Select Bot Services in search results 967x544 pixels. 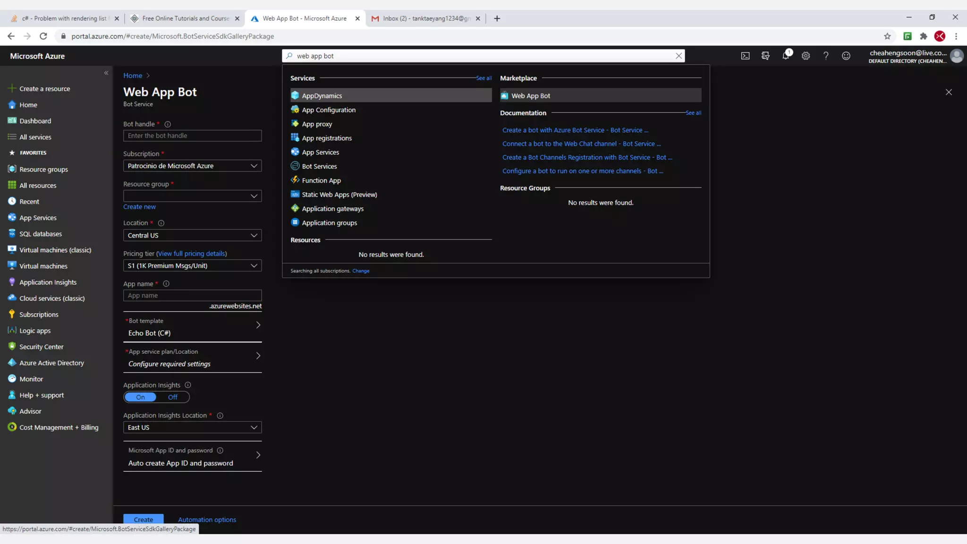point(319,166)
